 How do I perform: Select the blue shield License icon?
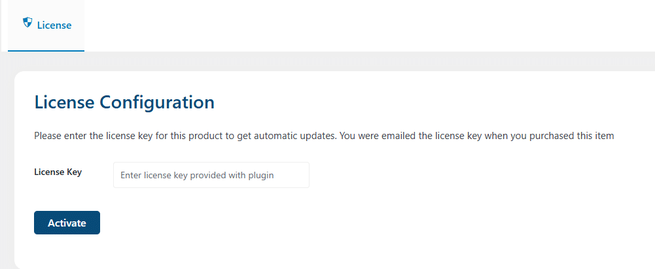[27, 22]
